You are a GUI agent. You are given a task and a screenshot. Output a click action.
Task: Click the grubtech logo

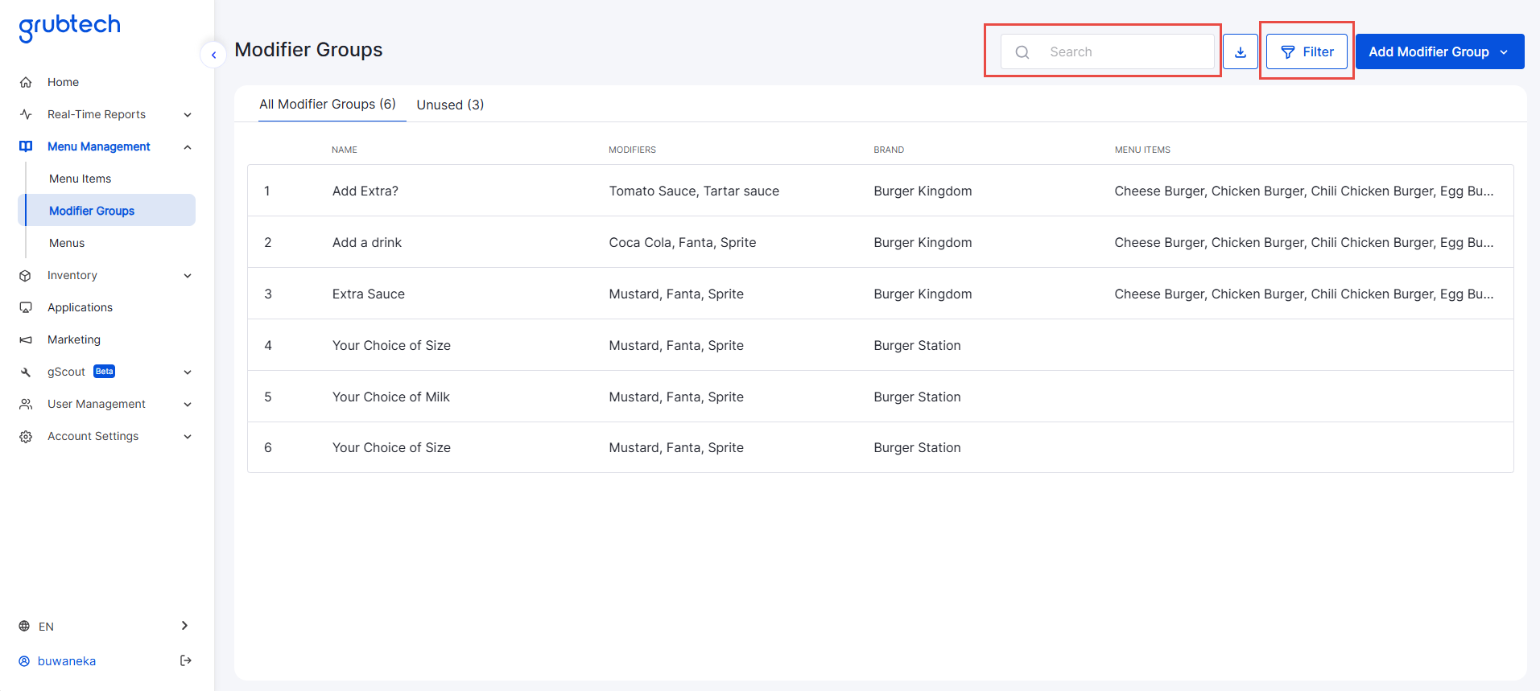click(x=69, y=27)
